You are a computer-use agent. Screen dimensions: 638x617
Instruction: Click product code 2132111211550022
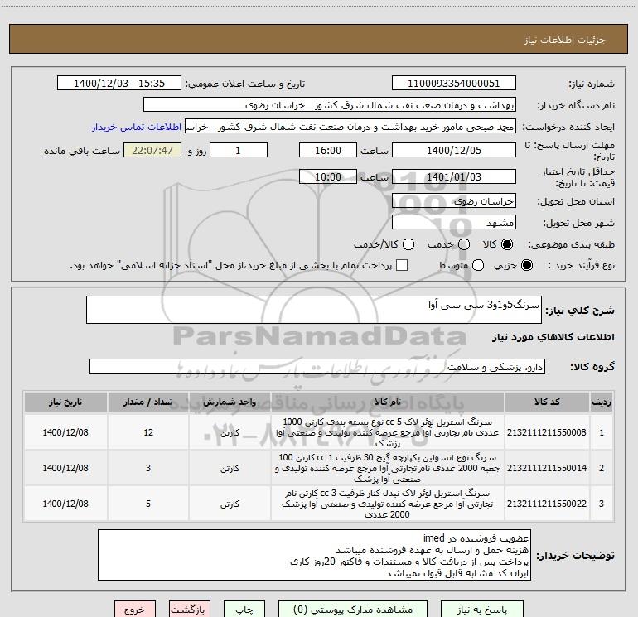547,504
